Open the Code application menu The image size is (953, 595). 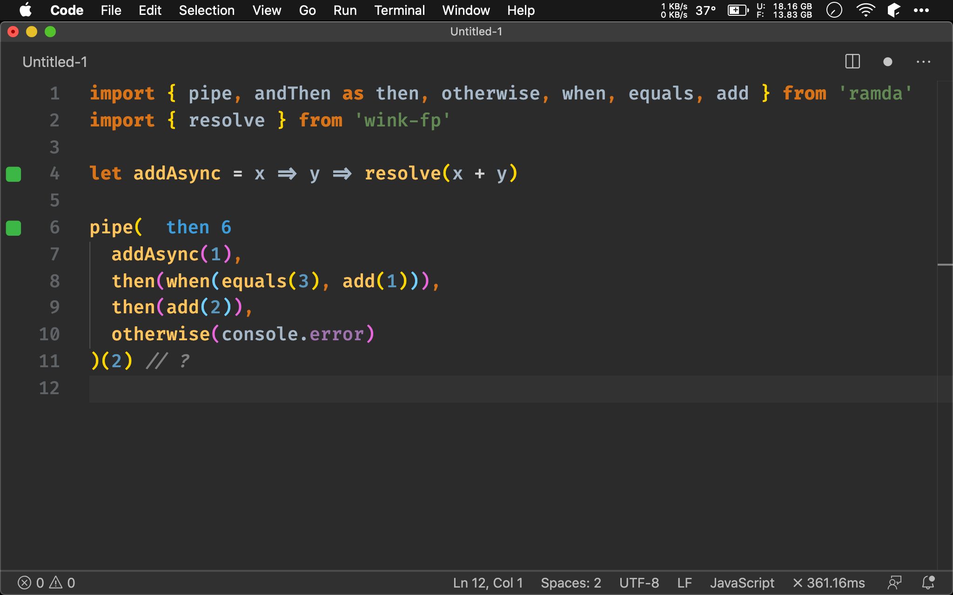coord(67,10)
